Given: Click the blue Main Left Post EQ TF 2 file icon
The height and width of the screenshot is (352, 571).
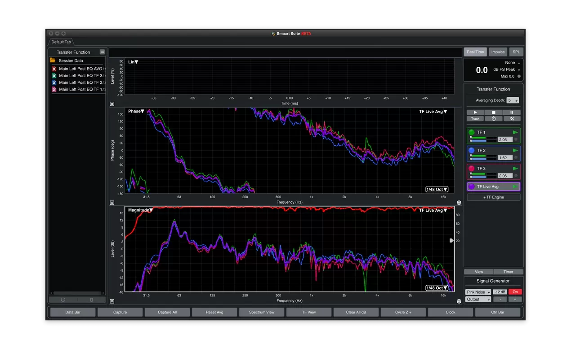Looking at the screenshot, I should point(54,83).
